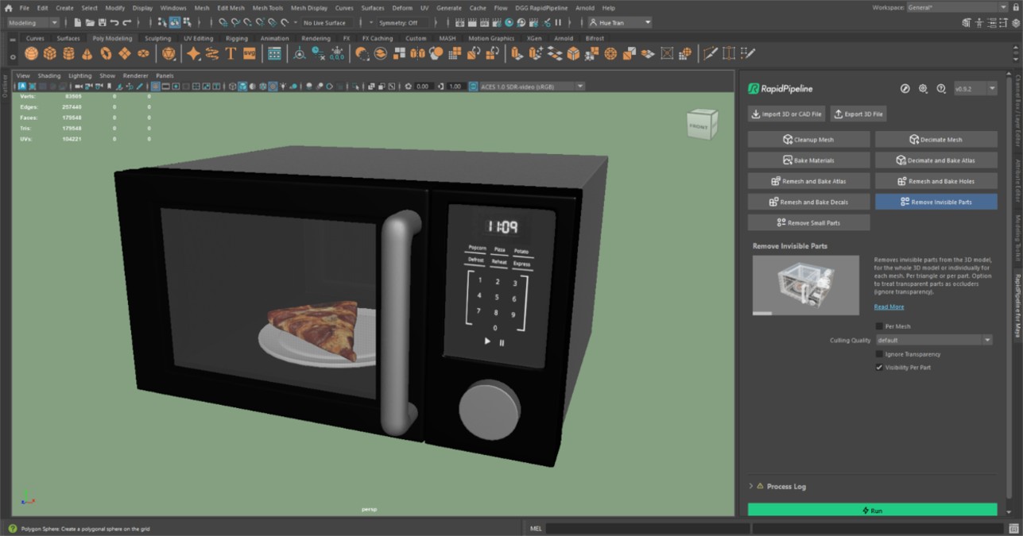Image resolution: width=1023 pixels, height=536 pixels.
Task: Click the Open Scene folder icon
Action: tap(90, 23)
